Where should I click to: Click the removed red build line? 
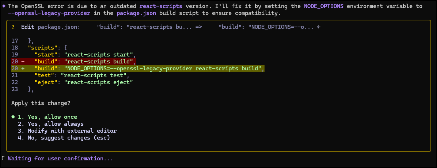pos(74,62)
